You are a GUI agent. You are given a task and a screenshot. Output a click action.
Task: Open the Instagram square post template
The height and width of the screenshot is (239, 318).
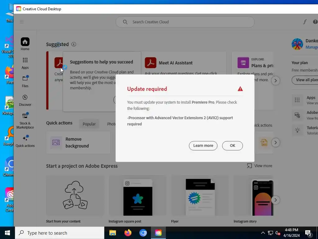coord(138,195)
